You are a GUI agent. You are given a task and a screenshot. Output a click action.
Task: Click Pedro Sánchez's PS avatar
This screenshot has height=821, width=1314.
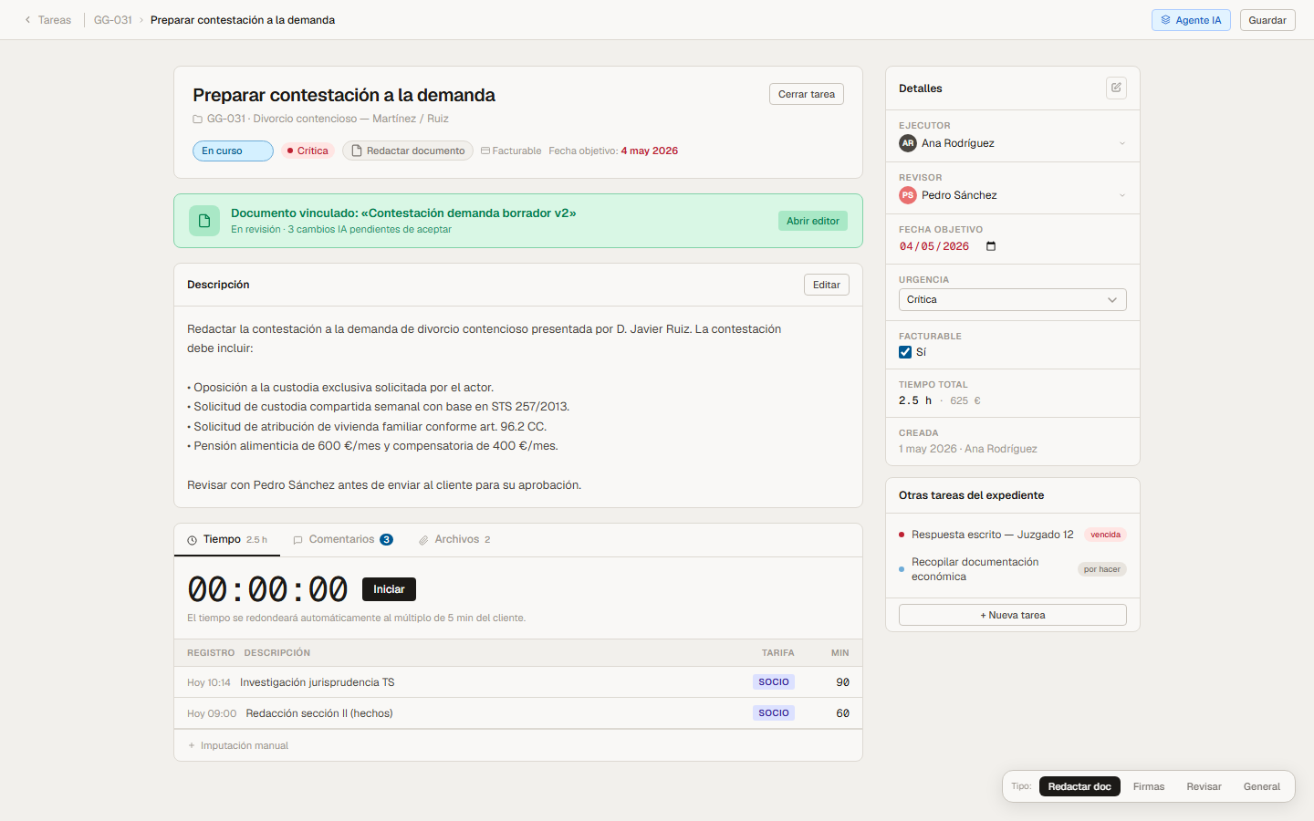pyautogui.click(x=908, y=195)
